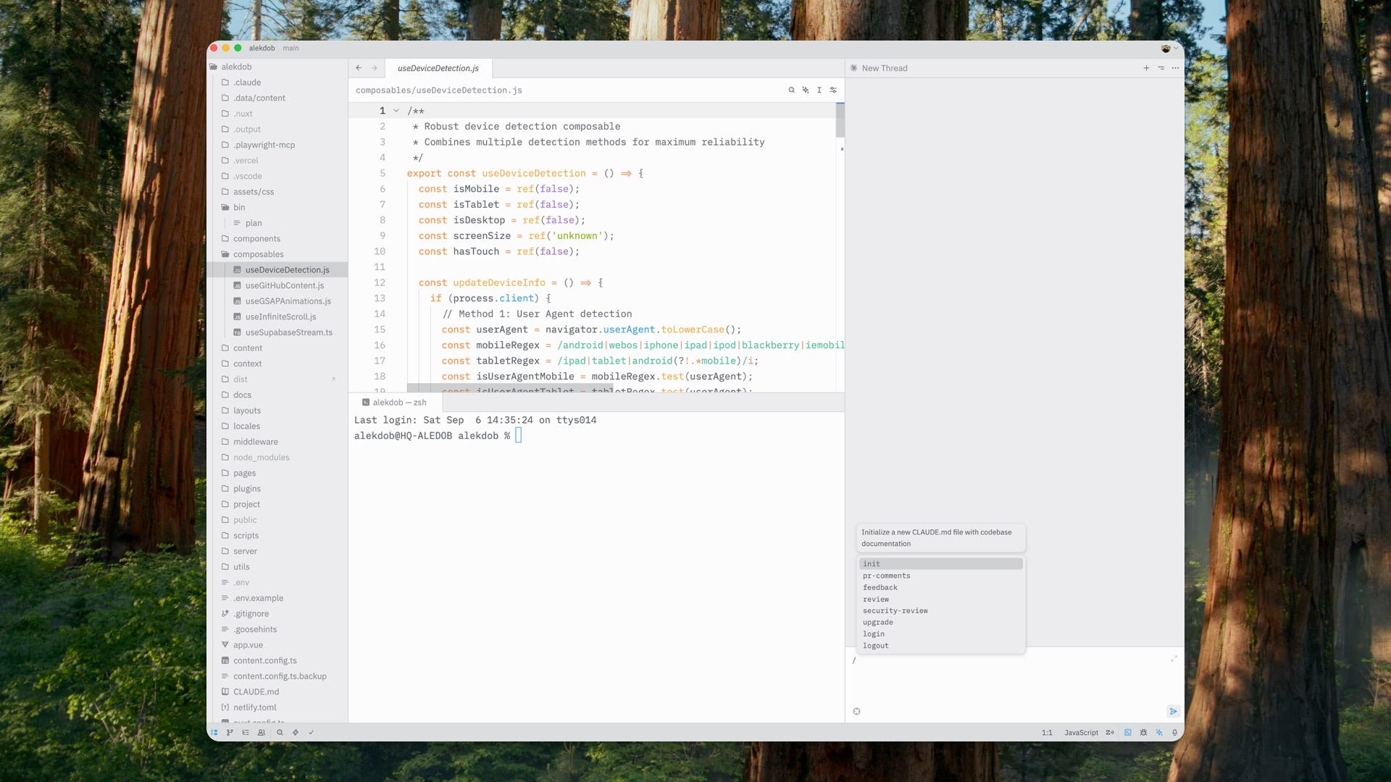Expand the message editor

pyautogui.click(x=1174, y=659)
